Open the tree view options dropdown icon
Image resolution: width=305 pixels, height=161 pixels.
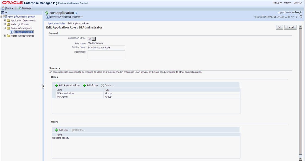pos(4,13)
